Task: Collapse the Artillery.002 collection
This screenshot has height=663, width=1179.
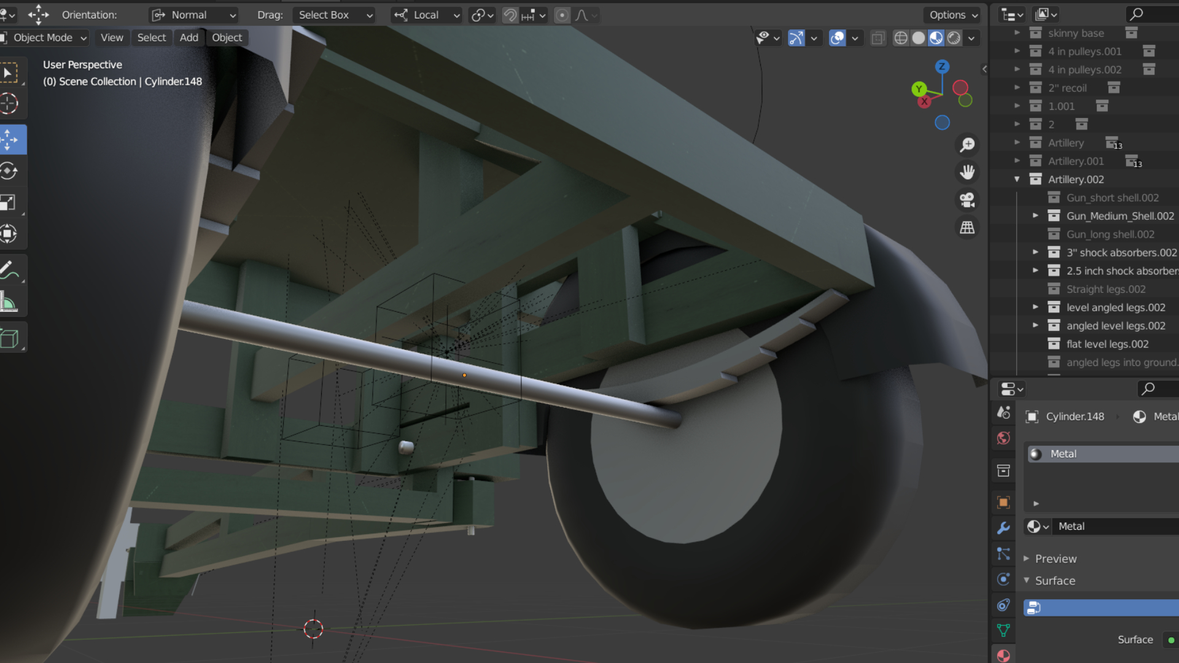Action: [x=1017, y=179]
